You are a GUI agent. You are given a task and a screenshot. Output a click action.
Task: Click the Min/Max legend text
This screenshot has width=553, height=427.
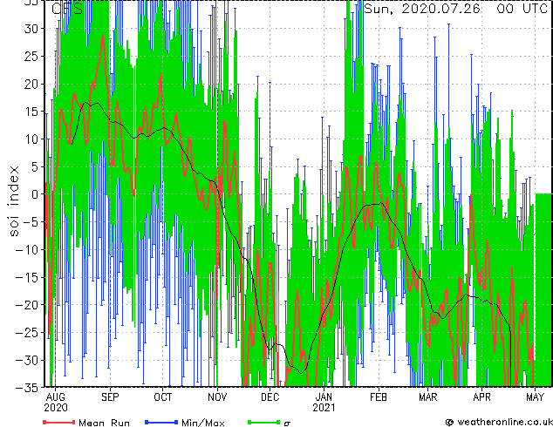click(203, 423)
